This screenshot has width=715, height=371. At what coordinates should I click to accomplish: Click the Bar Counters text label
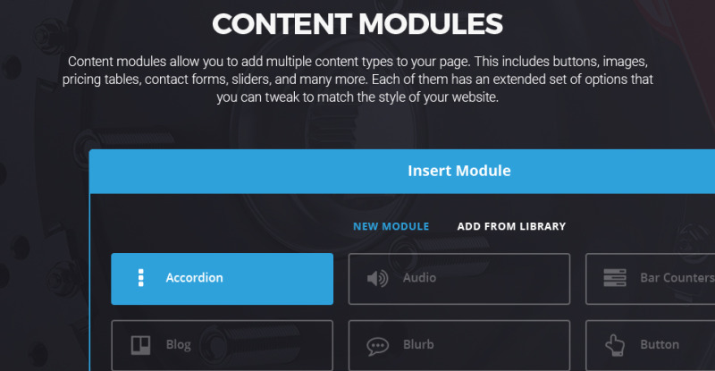click(x=677, y=277)
